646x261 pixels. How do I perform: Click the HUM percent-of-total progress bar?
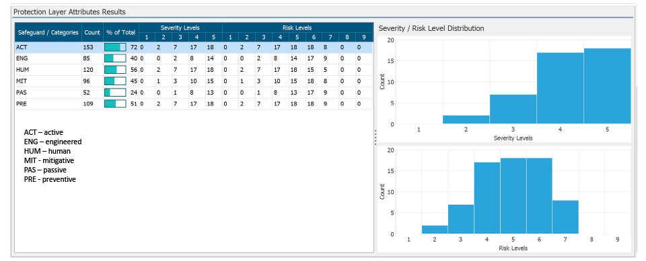[115, 70]
